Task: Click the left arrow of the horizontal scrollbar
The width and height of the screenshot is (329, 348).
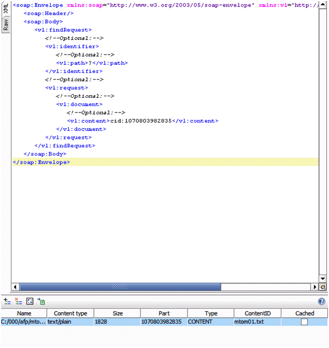Action: pos(15,287)
